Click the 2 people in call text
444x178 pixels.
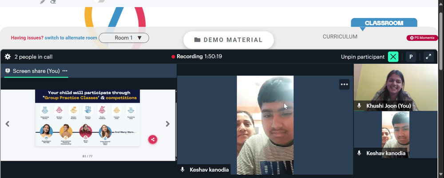[x=33, y=57]
